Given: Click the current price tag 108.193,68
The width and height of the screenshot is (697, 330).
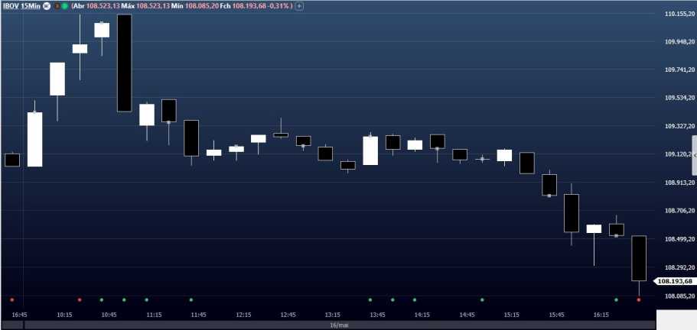Looking at the screenshot, I should click(x=673, y=281).
